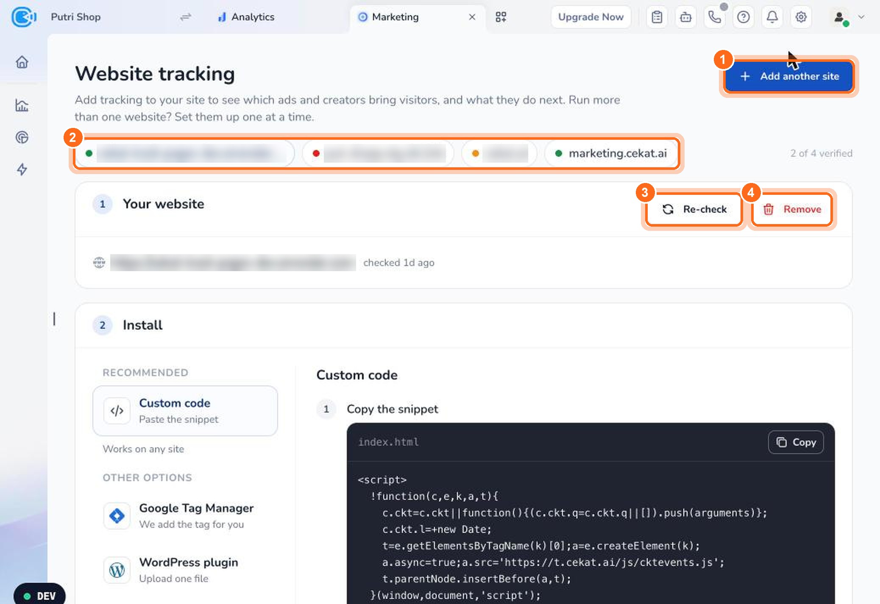Click Upgrade Now button
This screenshot has height=604, width=880.
coord(590,17)
